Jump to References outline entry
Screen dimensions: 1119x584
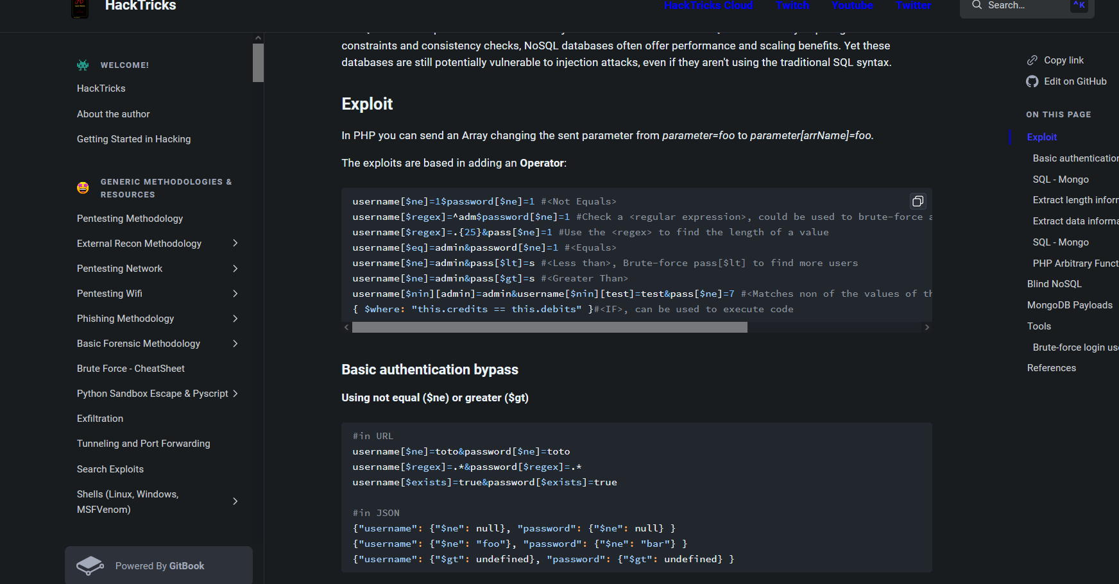click(x=1051, y=368)
